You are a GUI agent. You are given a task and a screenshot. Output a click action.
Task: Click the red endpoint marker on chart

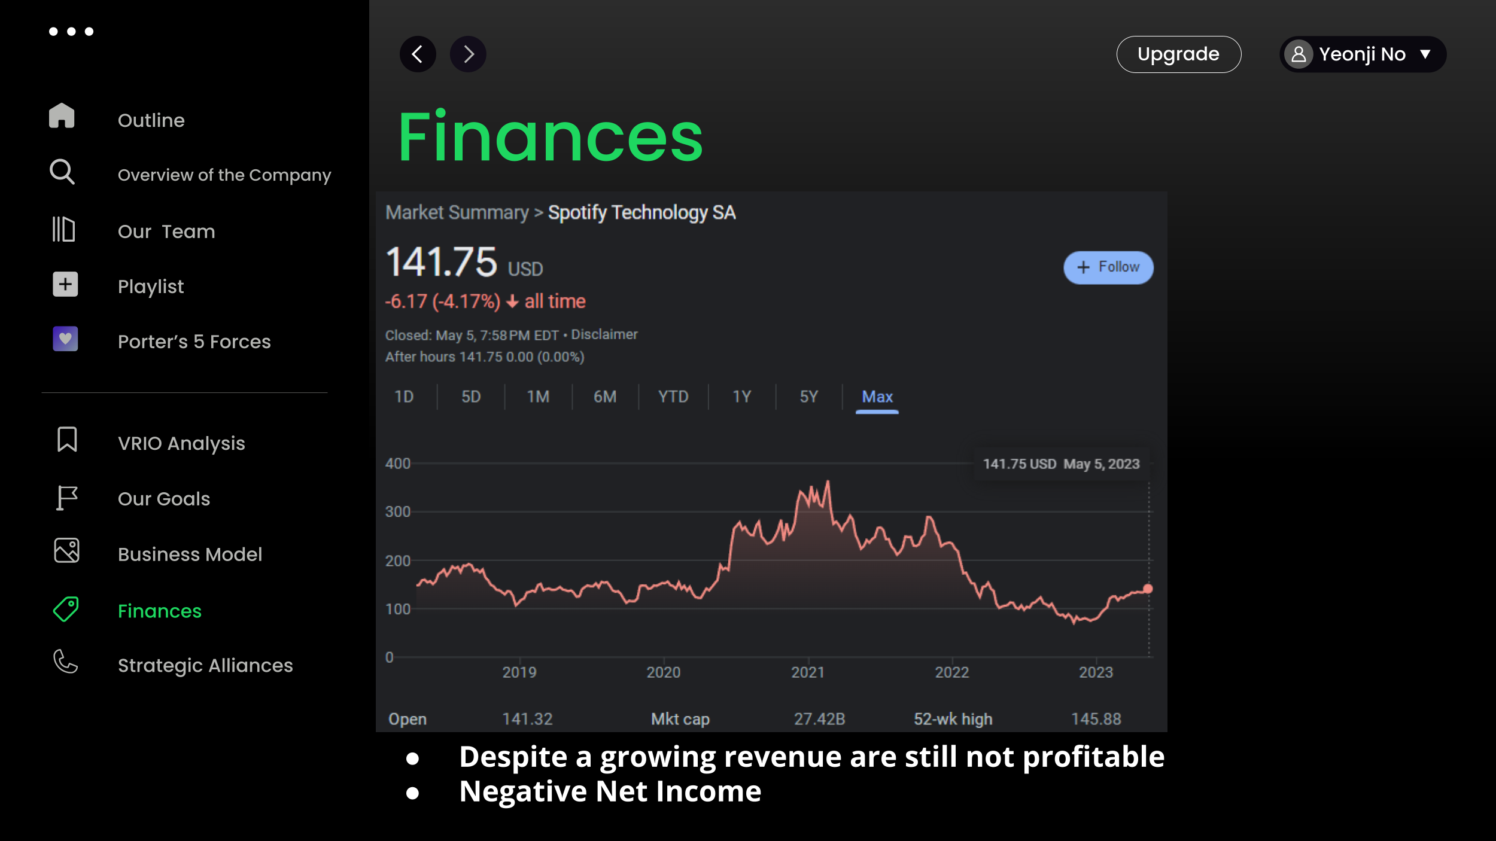point(1148,589)
